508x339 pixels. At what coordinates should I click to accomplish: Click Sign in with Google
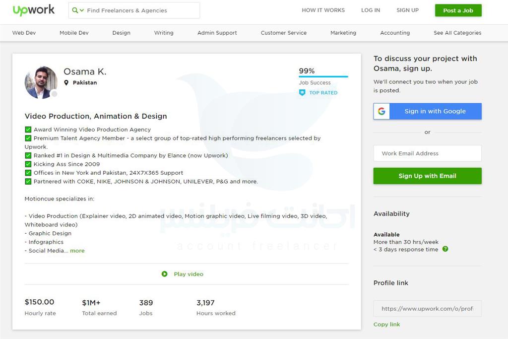click(427, 111)
